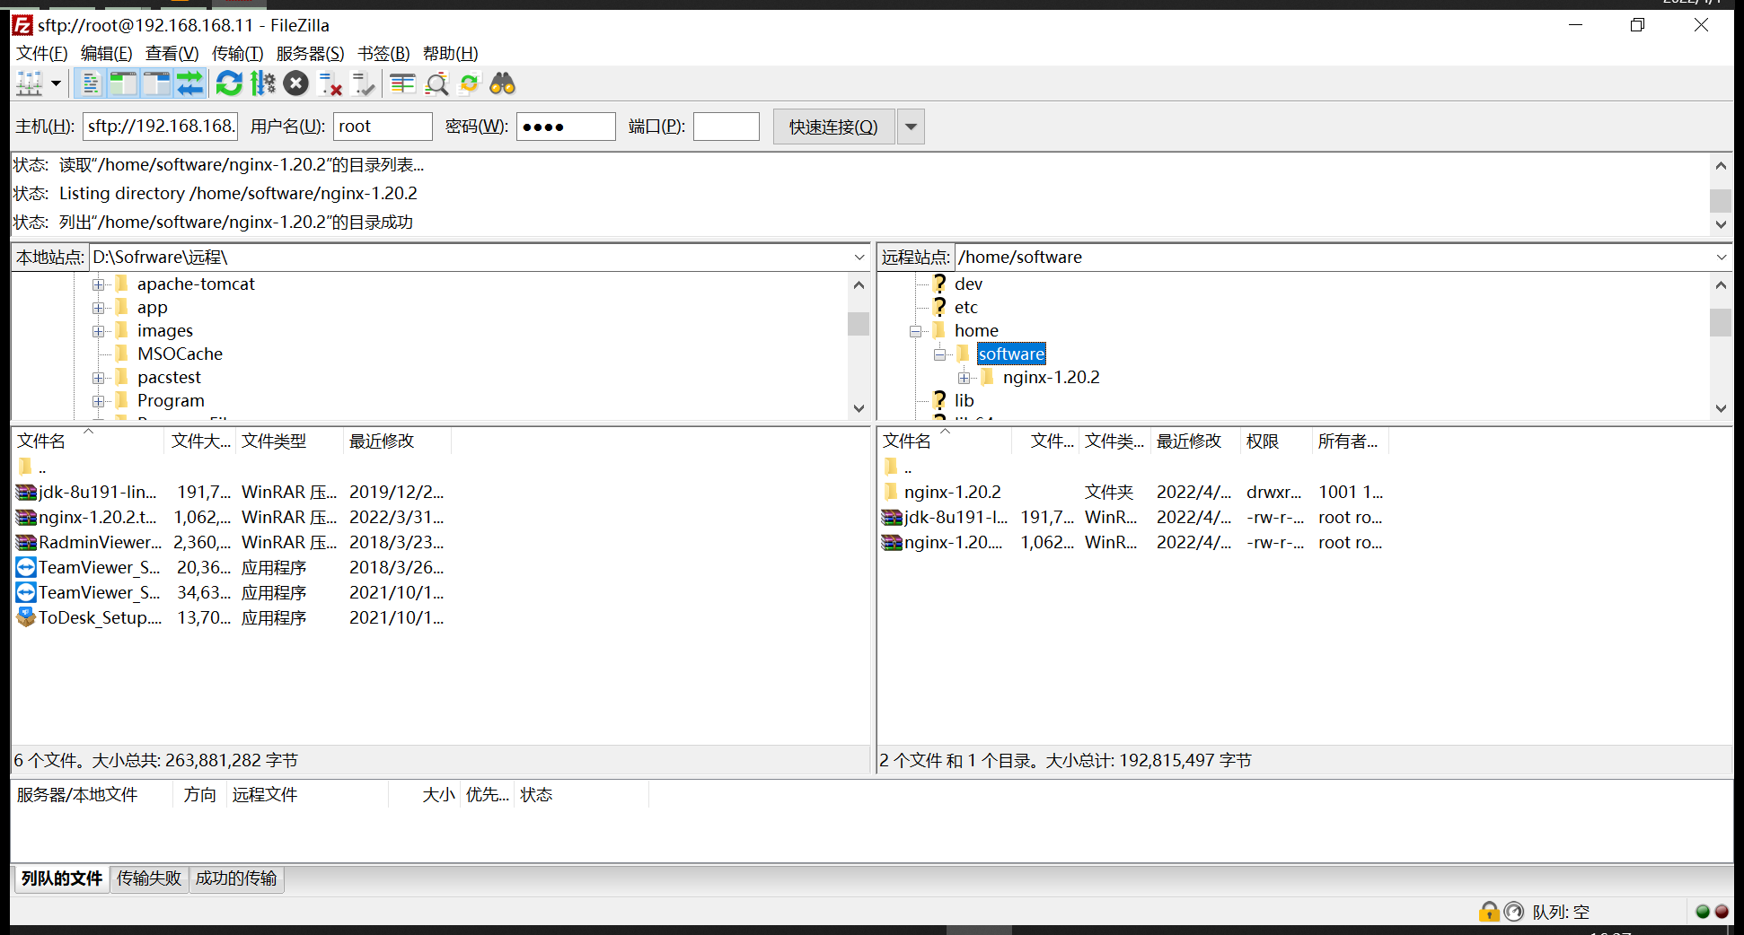Open the 查看(V) menu

tap(172, 54)
